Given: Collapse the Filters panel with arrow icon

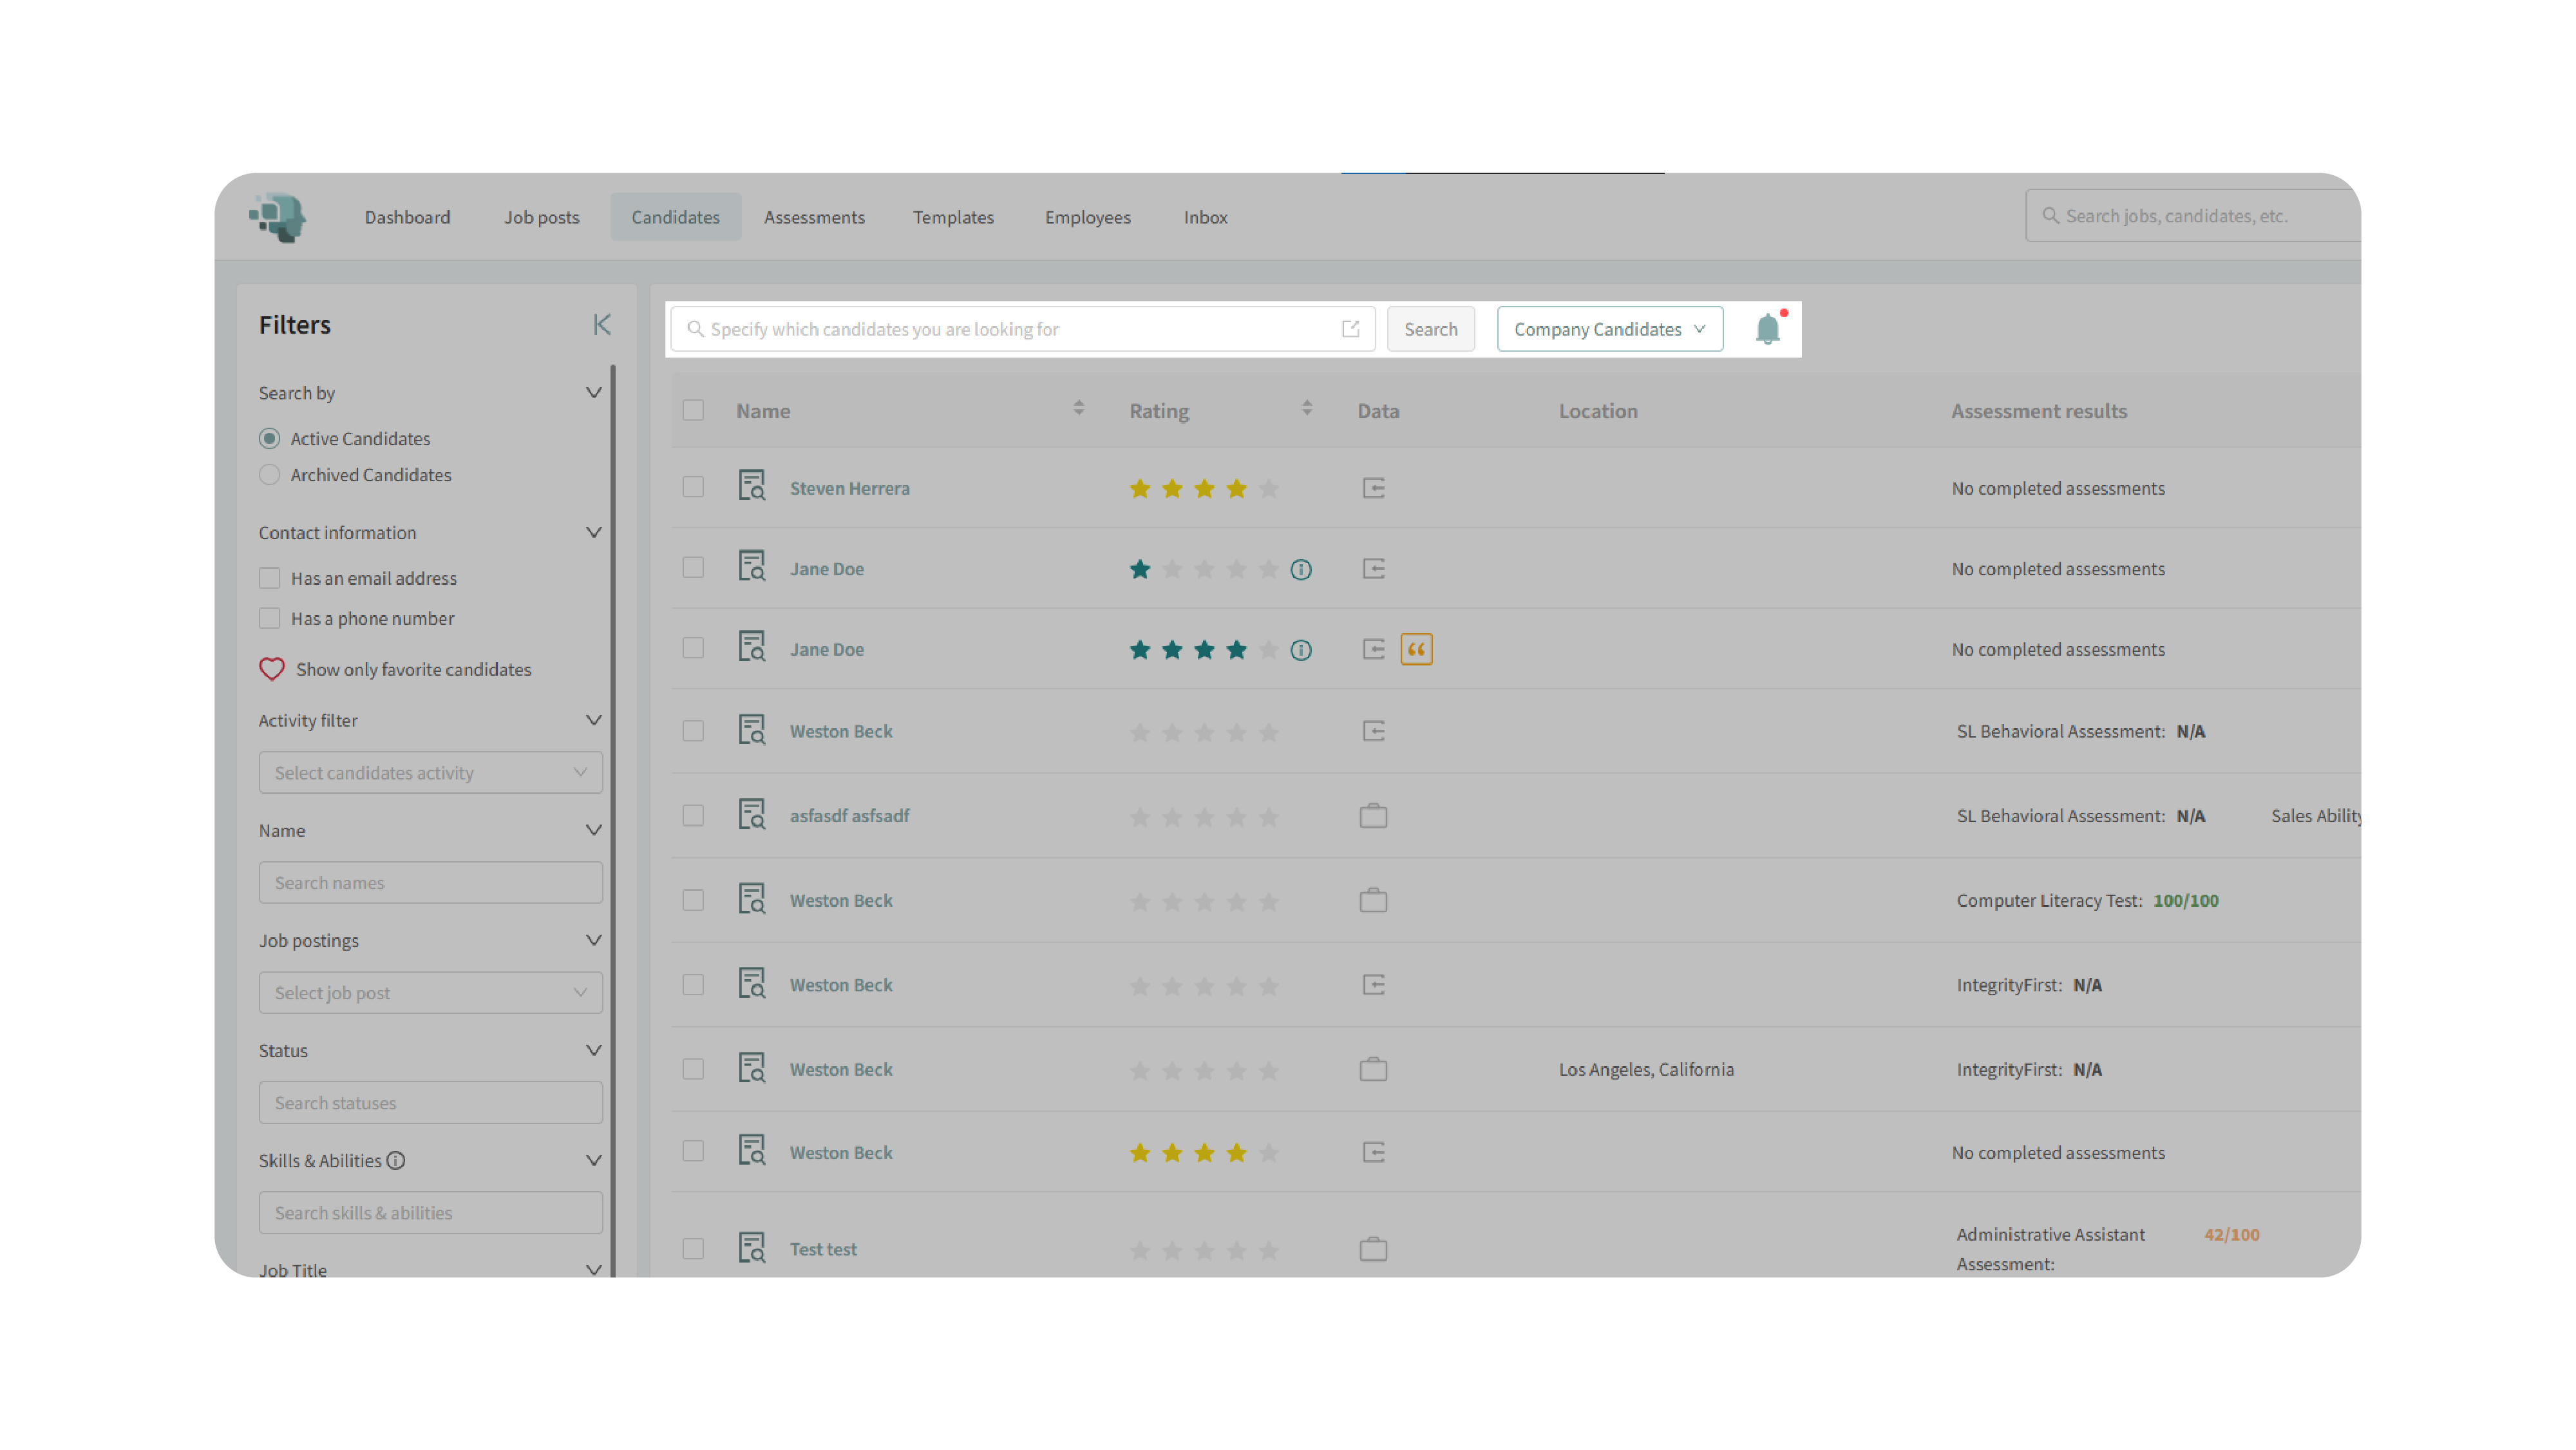Looking at the screenshot, I should pos(601,324).
